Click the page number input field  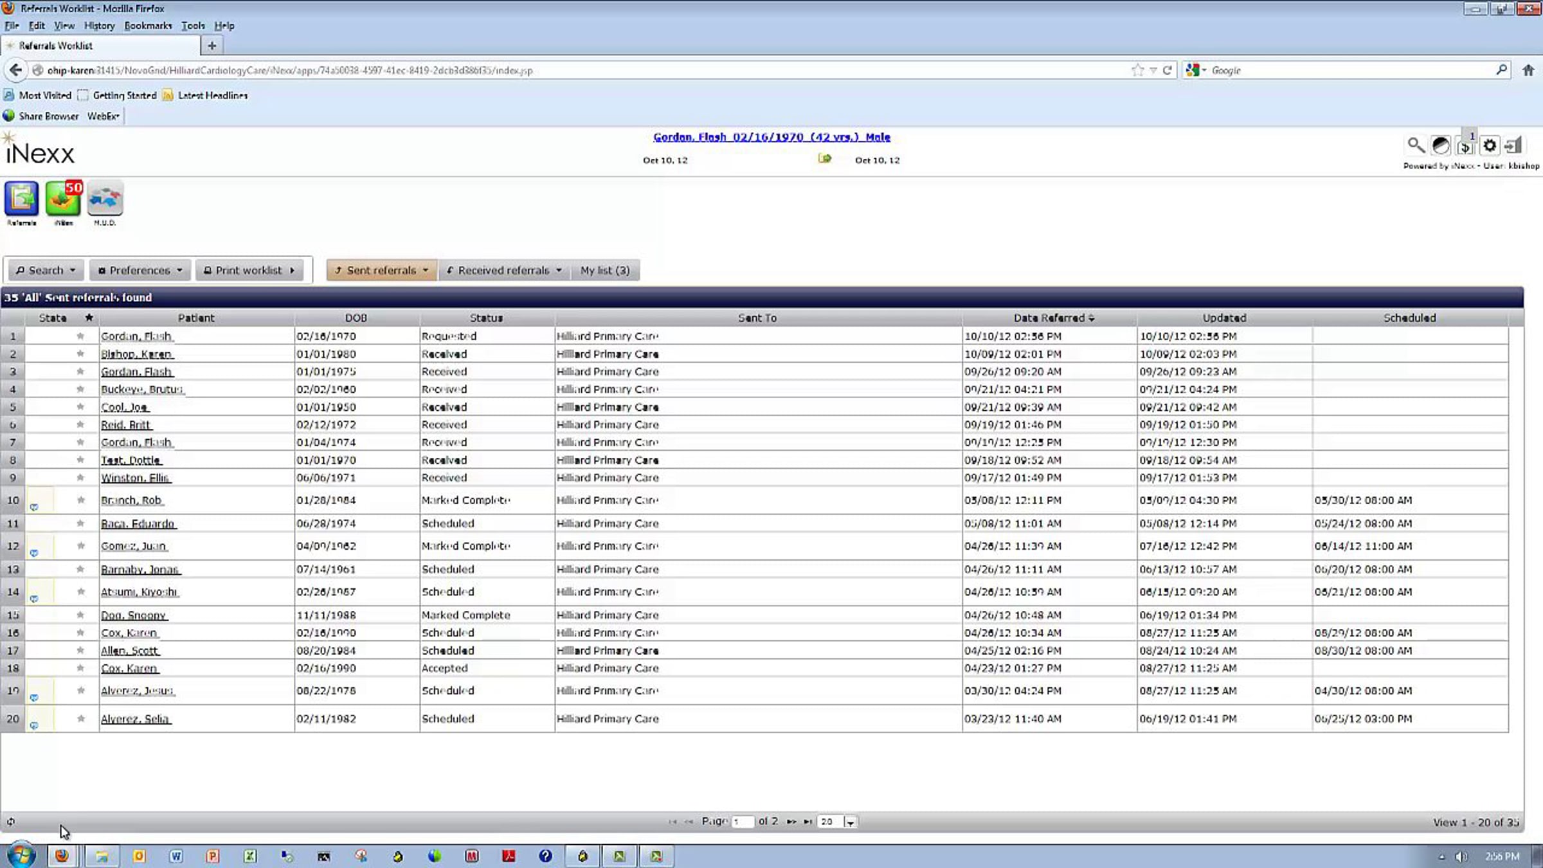743,822
